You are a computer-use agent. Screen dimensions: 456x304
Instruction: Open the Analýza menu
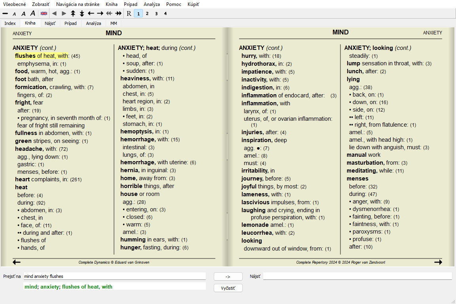pos(152,4)
